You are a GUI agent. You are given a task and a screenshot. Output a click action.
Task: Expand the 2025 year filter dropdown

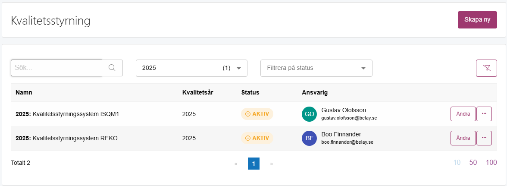[191, 68]
